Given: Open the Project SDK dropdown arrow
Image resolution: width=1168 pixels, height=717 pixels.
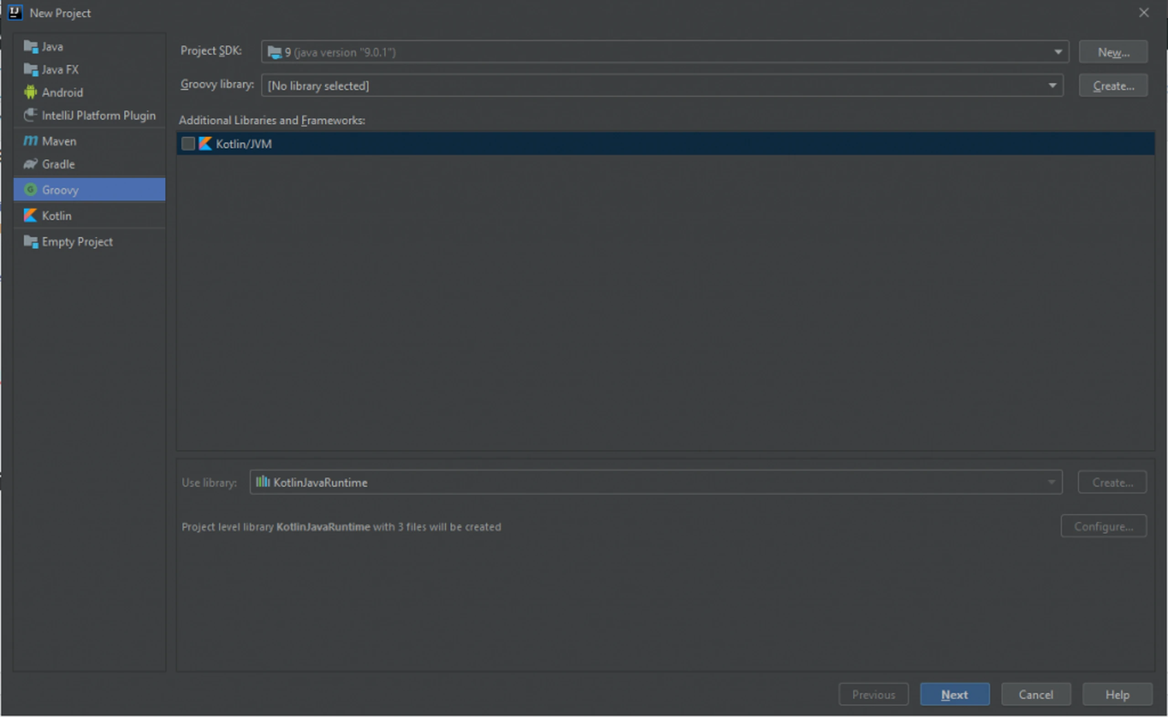Looking at the screenshot, I should click(1058, 52).
